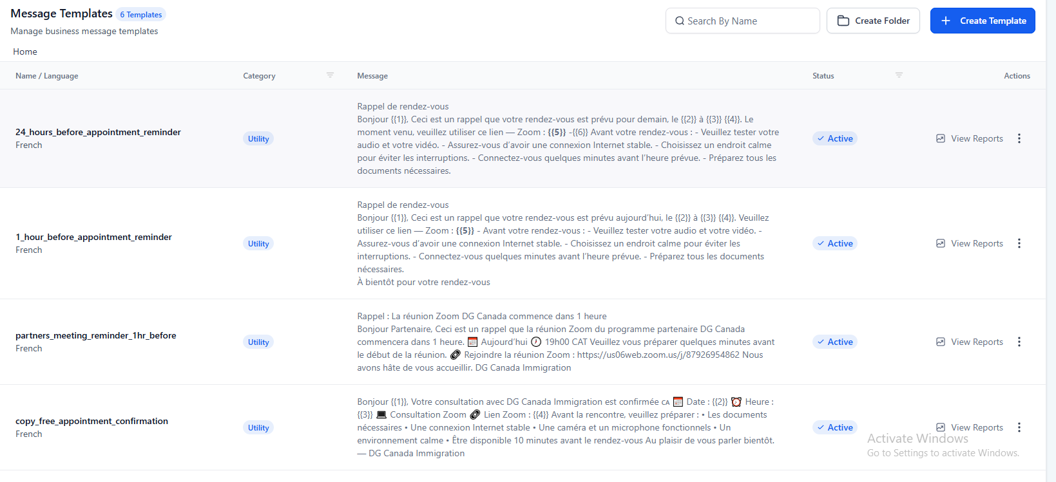View Reports for partners_meeting_reminder_1hr_before

pos(970,342)
